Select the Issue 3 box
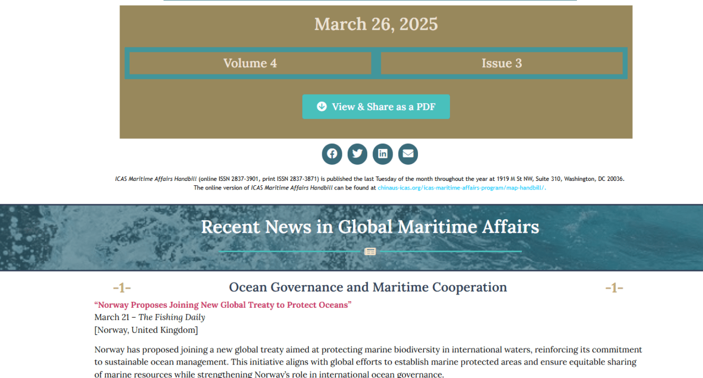Viewport: 703px width, 378px height. pyautogui.click(x=502, y=63)
